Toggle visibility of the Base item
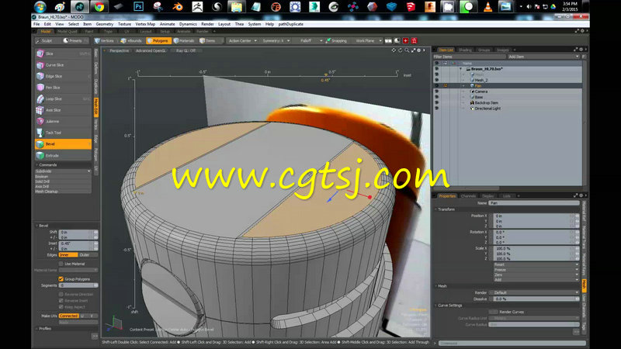 (x=437, y=97)
